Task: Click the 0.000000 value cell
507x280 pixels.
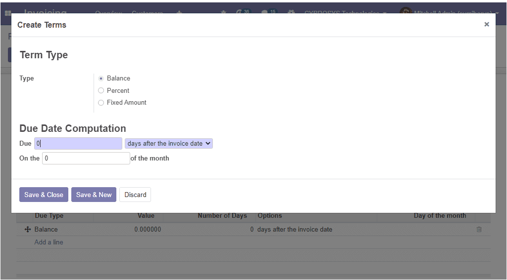Action: 148,229
